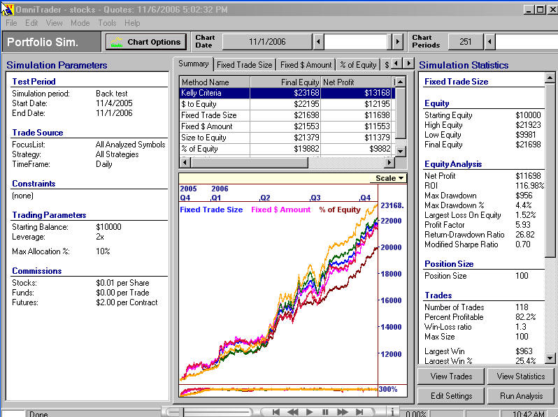Click the Percent Profitable value 82.2%

526,317
